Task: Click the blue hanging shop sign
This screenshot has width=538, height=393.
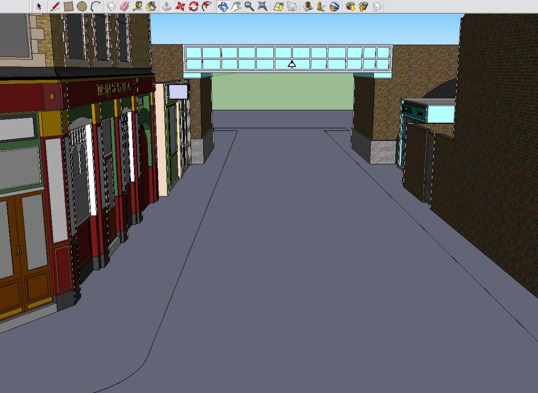Action: tap(178, 91)
